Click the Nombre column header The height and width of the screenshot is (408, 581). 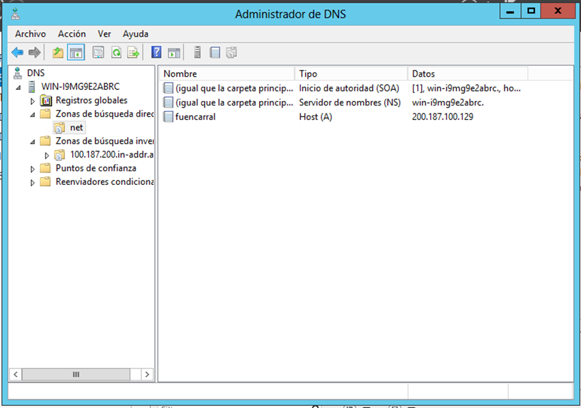pos(226,73)
